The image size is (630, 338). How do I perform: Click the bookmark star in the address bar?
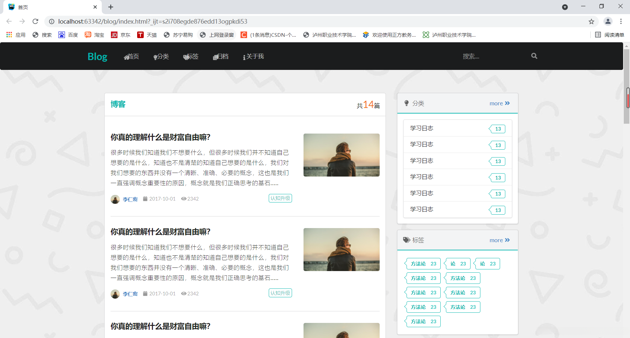click(592, 21)
